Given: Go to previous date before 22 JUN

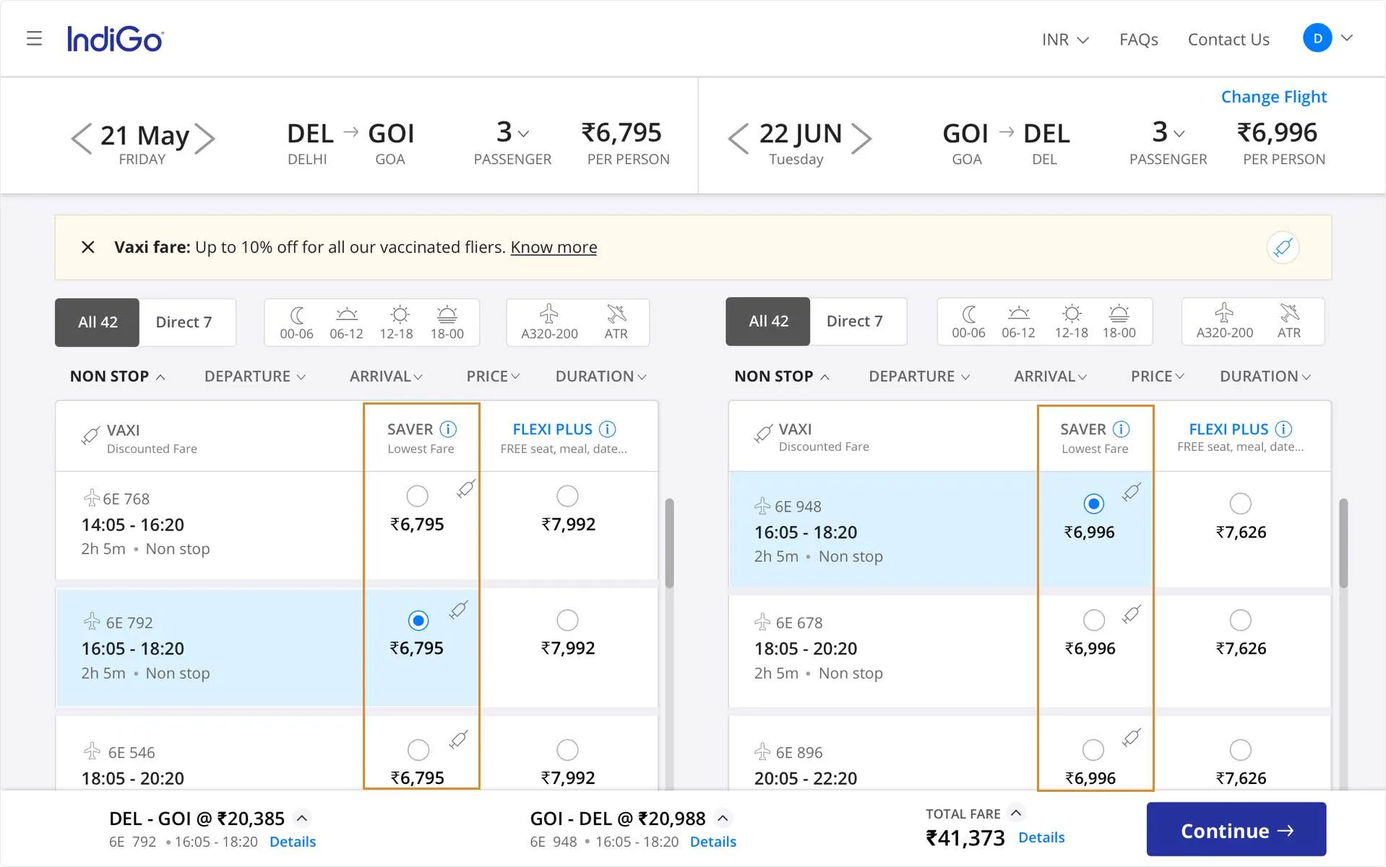Looking at the screenshot, I should pos(739,138).
